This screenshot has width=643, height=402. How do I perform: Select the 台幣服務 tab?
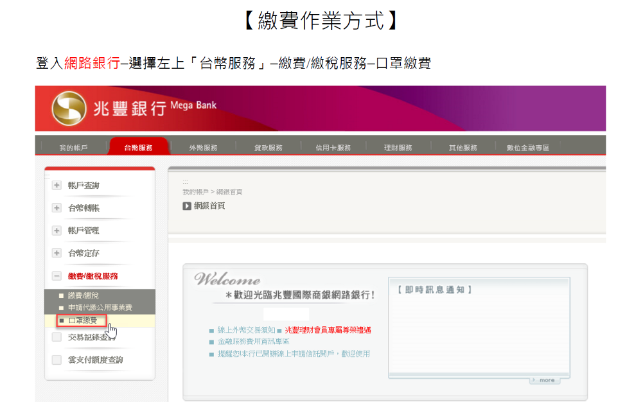click(x=138, y=148)
